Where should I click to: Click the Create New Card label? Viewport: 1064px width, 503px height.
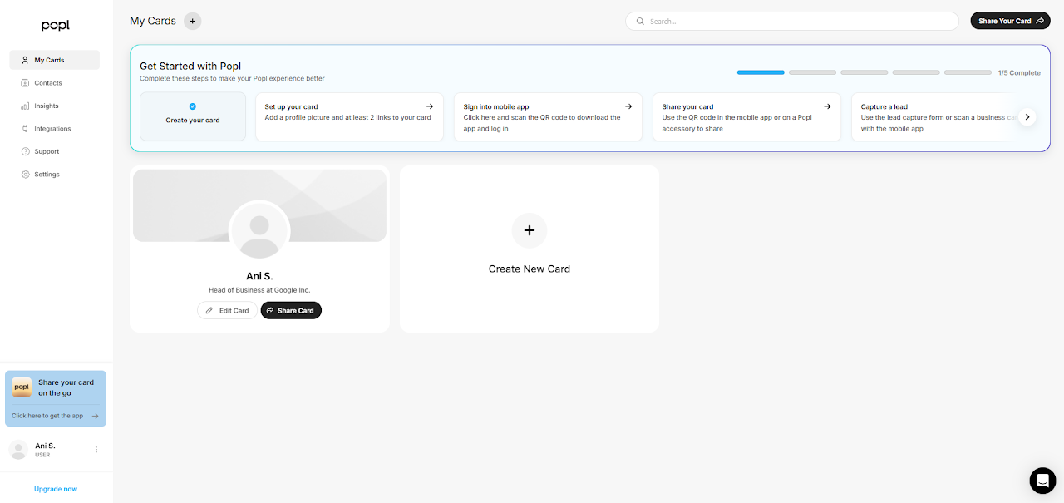pos(530,269)
